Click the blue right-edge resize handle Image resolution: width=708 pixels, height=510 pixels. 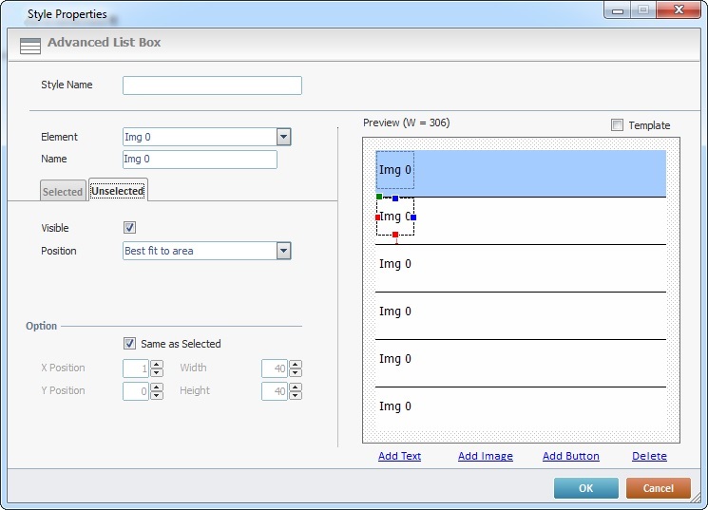coord(413,217)
